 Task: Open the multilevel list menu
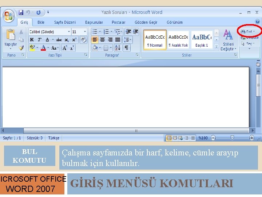(x=118, y=32)
